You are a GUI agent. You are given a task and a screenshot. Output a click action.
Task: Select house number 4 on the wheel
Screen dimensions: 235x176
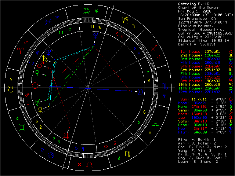[83, 149]
